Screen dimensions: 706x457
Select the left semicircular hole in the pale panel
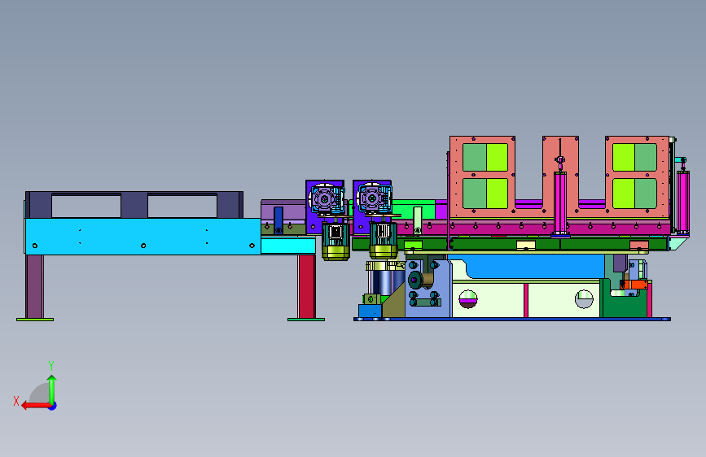click(x=467, y=299)
